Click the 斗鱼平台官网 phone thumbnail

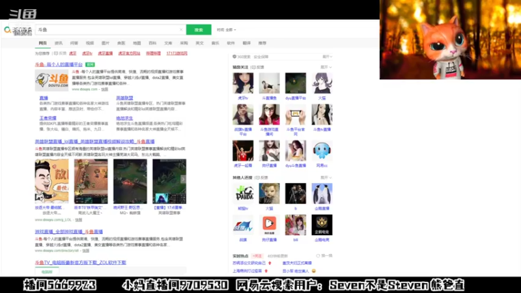[x=296, y=115]
